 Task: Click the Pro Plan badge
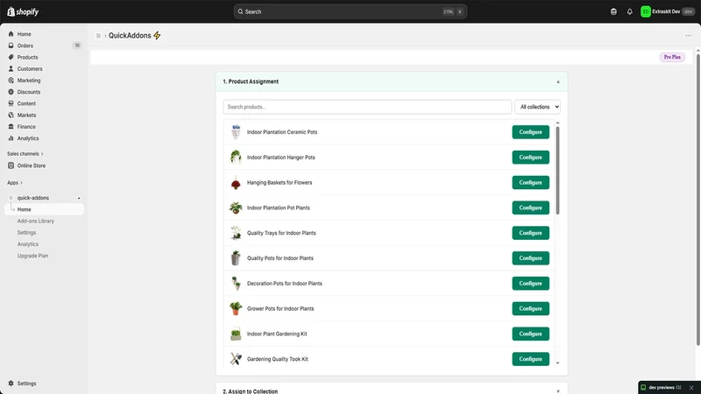pyautogui.click(x=672, y=57)
